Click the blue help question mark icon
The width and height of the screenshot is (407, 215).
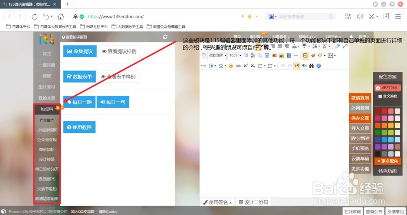319,66
